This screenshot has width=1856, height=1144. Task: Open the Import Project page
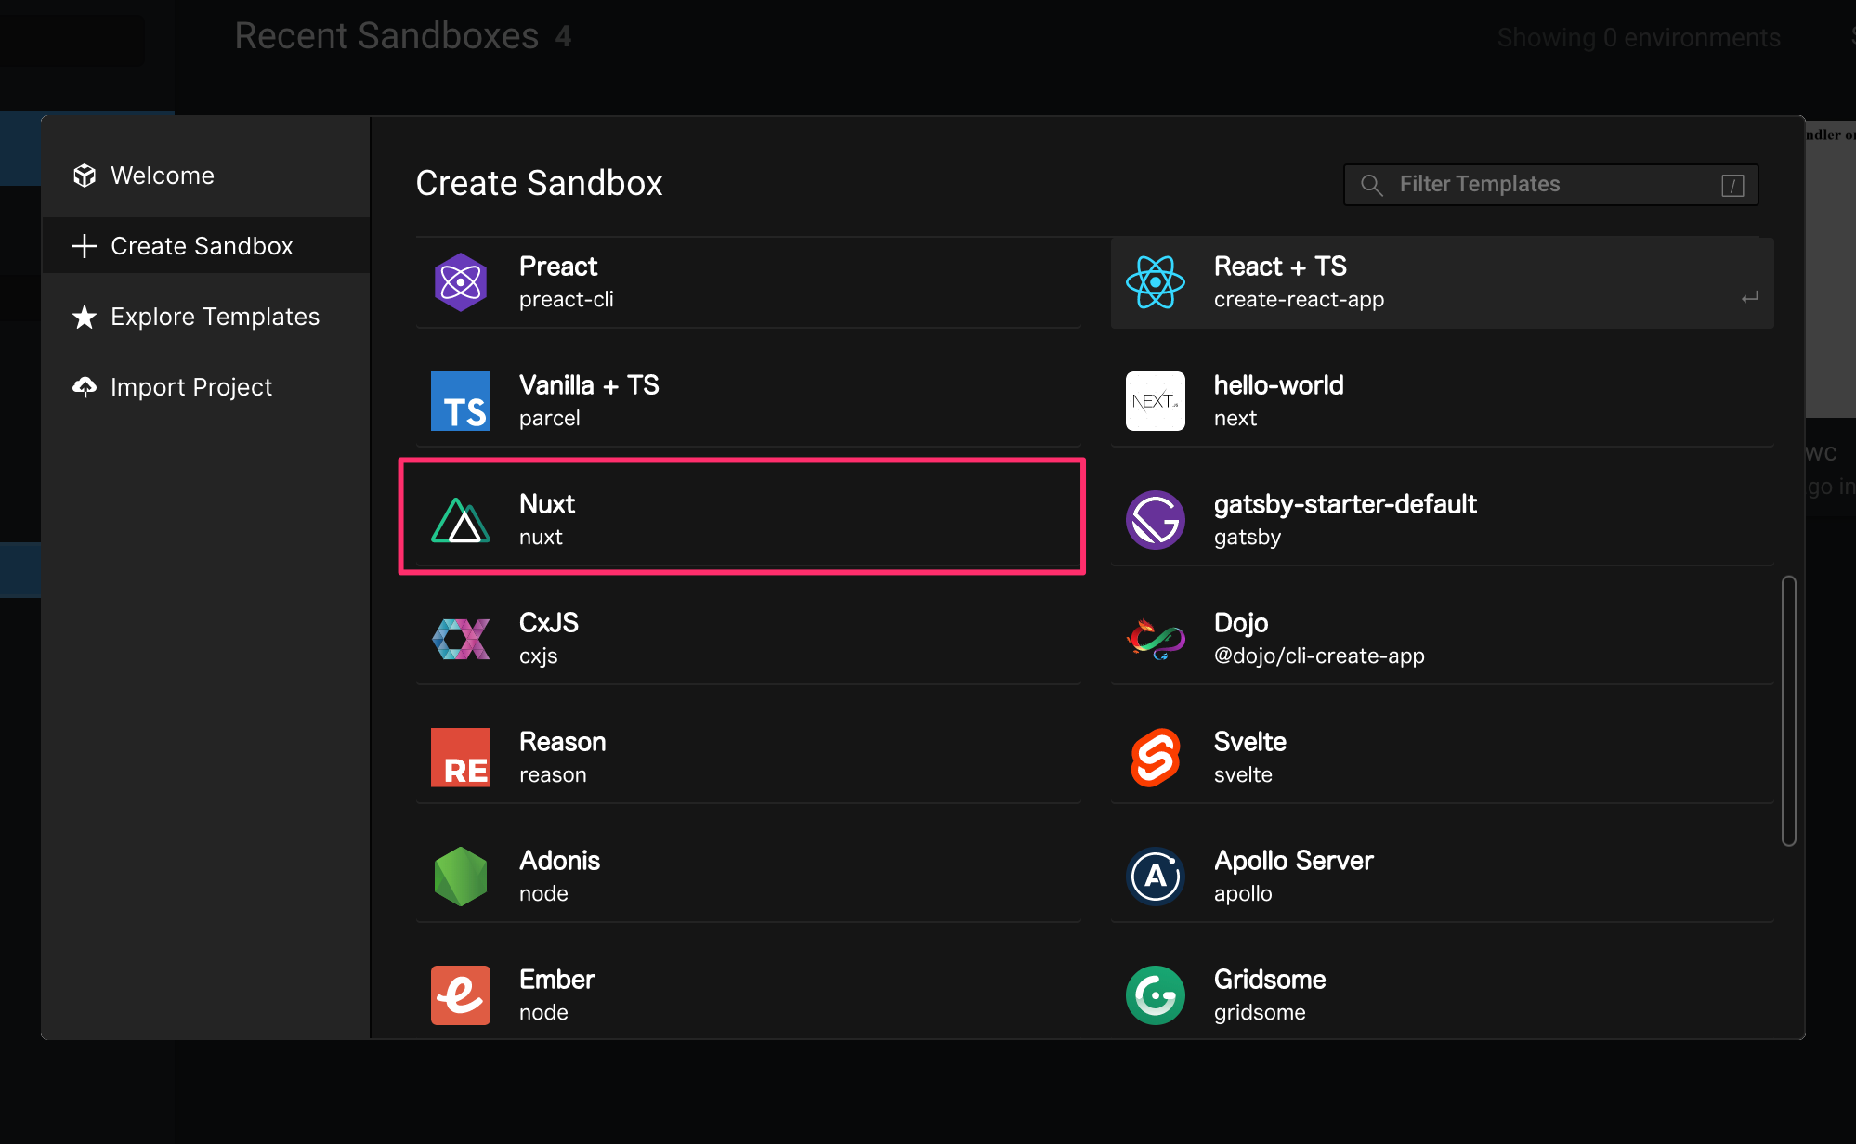coord(190,386)
